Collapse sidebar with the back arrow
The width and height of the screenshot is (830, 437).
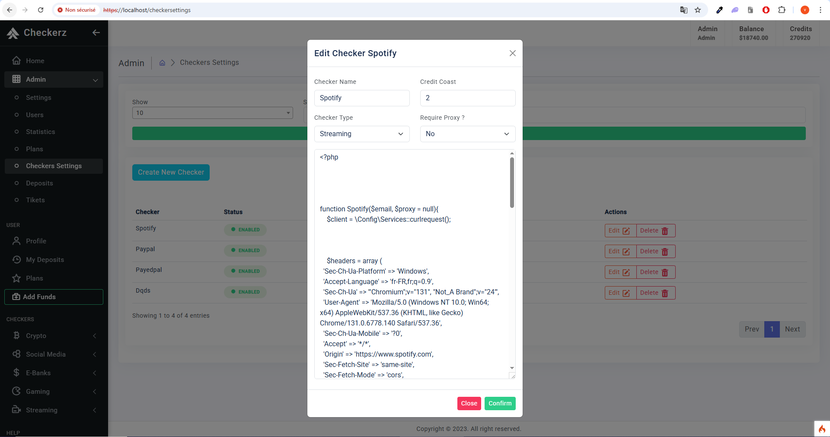[96, 32]
